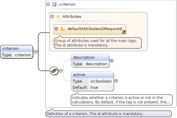
Task: Click the purple complex type square icon
Action: (54, 4)
